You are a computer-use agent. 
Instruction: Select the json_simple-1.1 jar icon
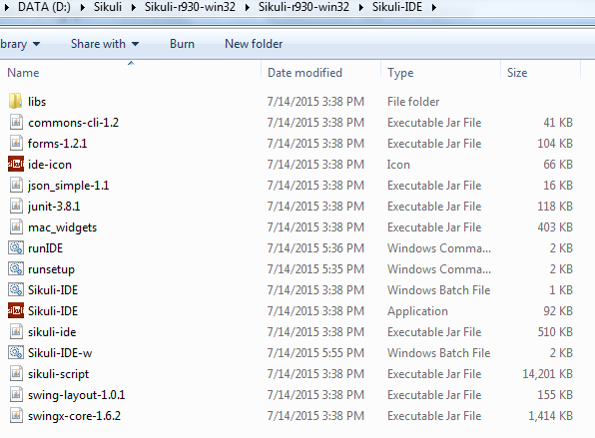16,185
